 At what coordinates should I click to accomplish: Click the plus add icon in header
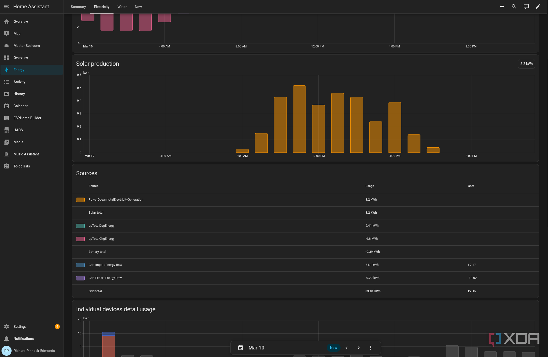click(x=502, y=7)
